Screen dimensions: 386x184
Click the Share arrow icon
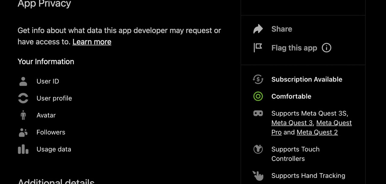[x=258, y=29]
